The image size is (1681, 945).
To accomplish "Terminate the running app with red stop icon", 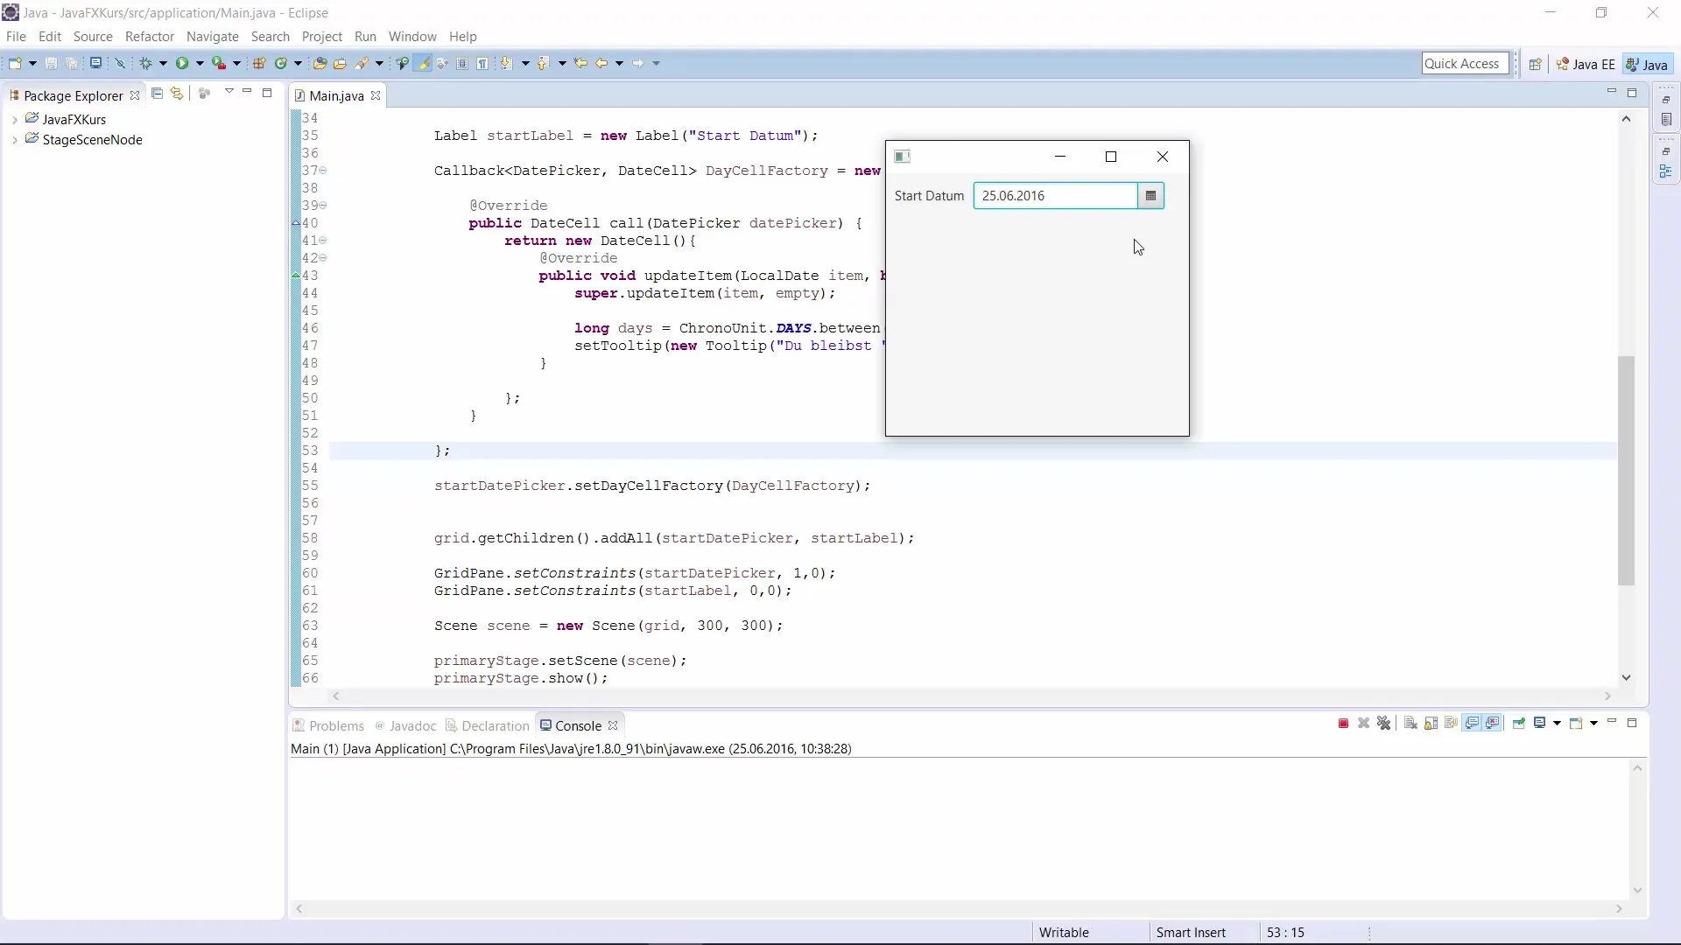I will coord(1343,723).
